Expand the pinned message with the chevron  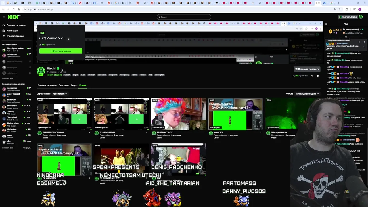point(364,47)
